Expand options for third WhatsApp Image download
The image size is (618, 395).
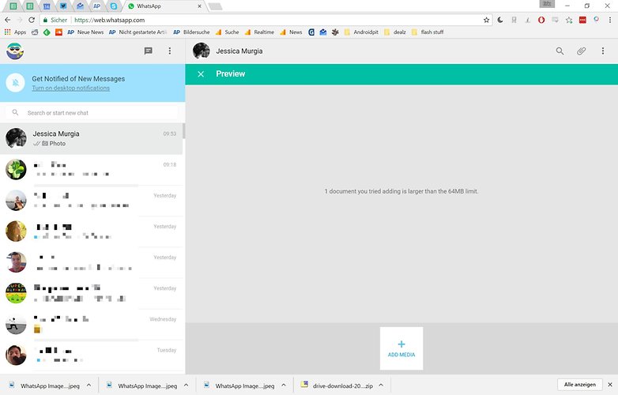click(284, 386)
